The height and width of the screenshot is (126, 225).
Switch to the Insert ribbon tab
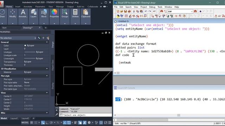click(18, 7)
